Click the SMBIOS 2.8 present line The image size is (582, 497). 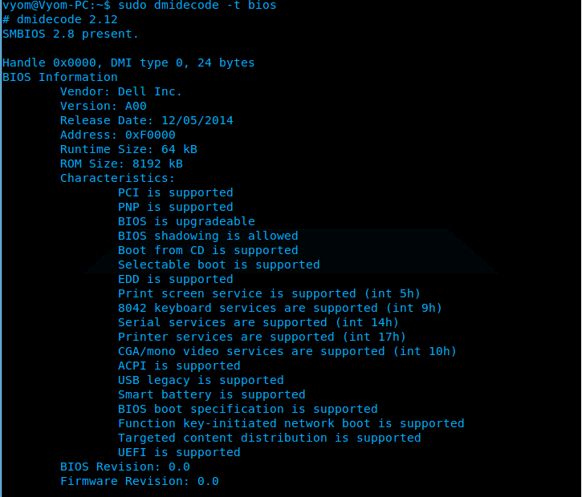pyautogui.click(x=71, y=34)
